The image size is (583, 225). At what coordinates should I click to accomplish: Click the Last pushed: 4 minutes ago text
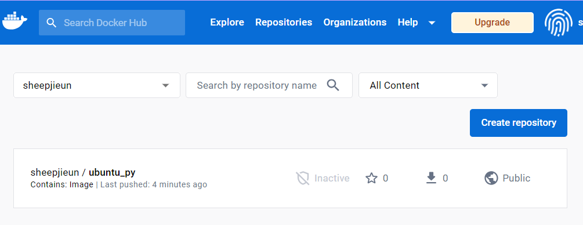(154, 184)
